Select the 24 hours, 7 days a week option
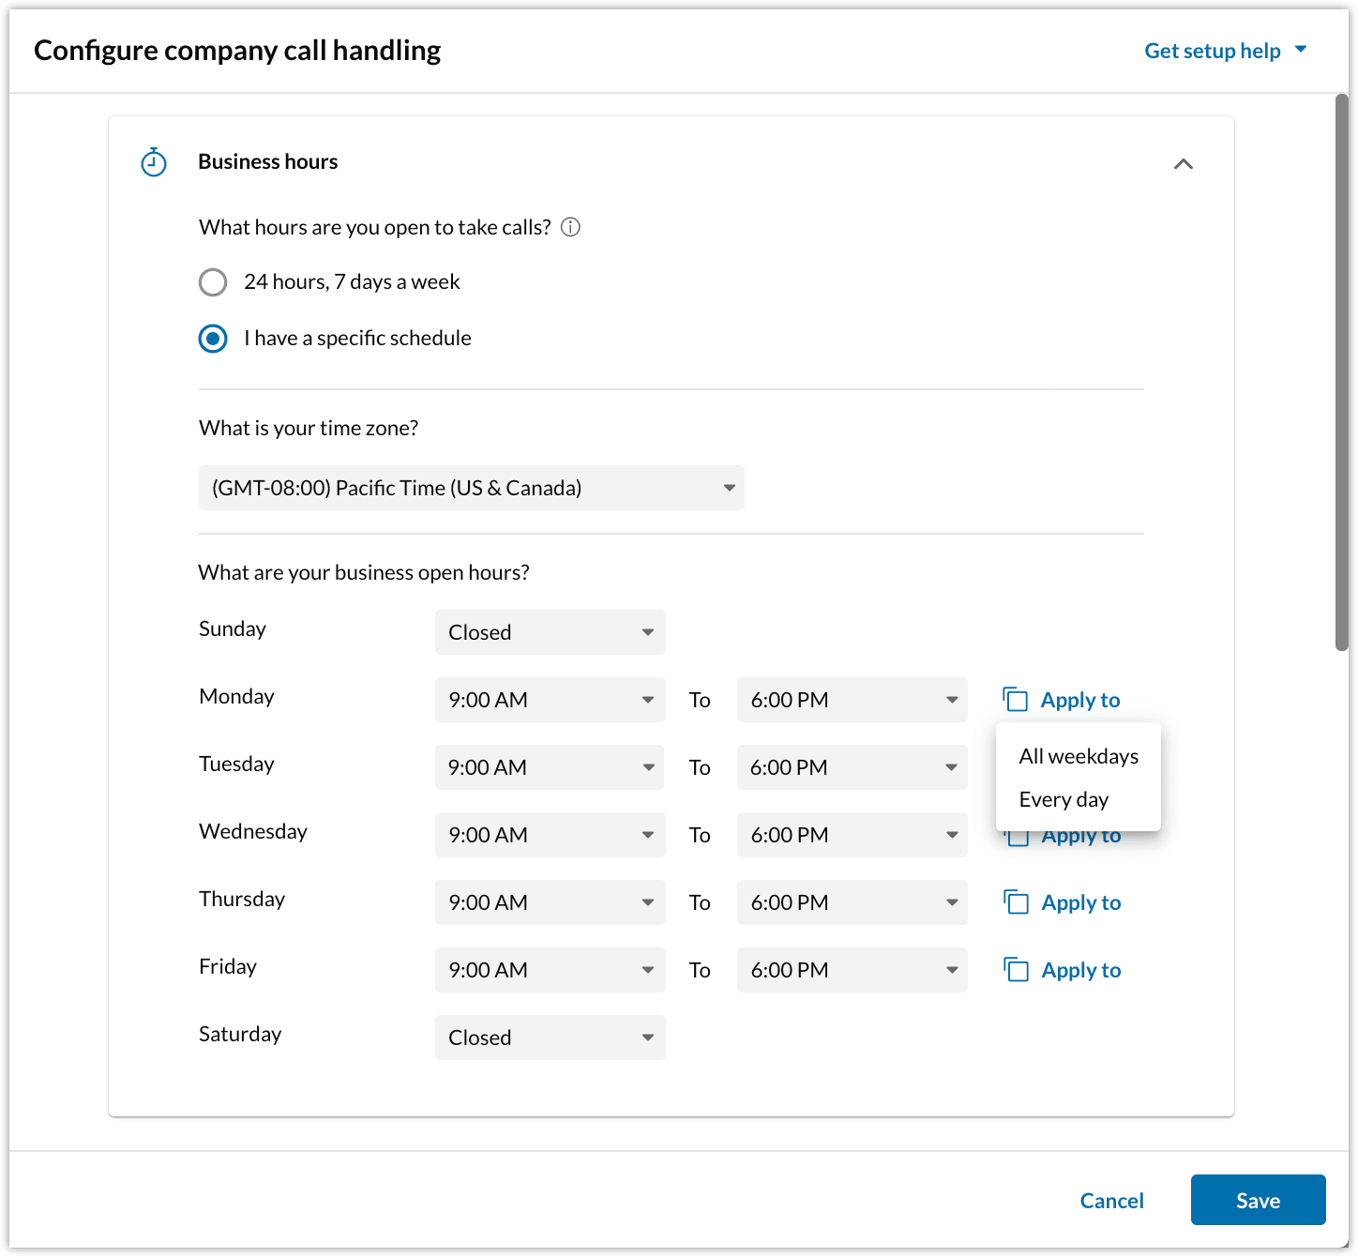1358x1257 pixels. coord(213,281)
